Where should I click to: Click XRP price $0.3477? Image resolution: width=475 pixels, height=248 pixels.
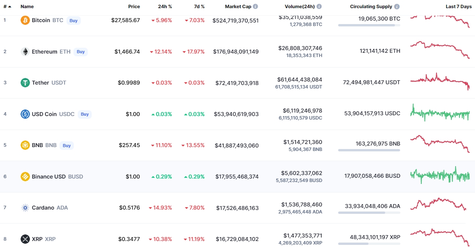(129, 239)
